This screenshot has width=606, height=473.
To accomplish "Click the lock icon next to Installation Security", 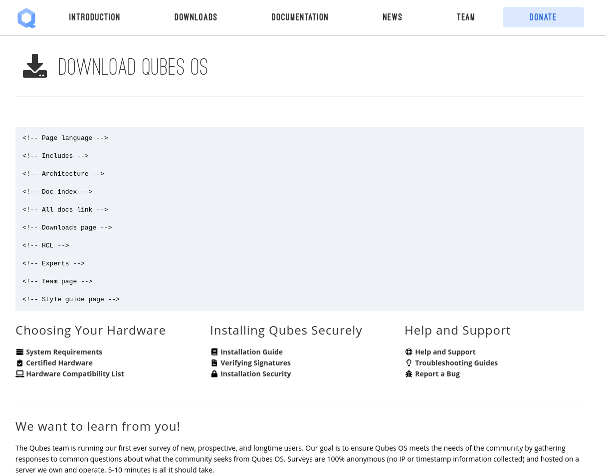I will pyautogui.click(x=214, y=374).
